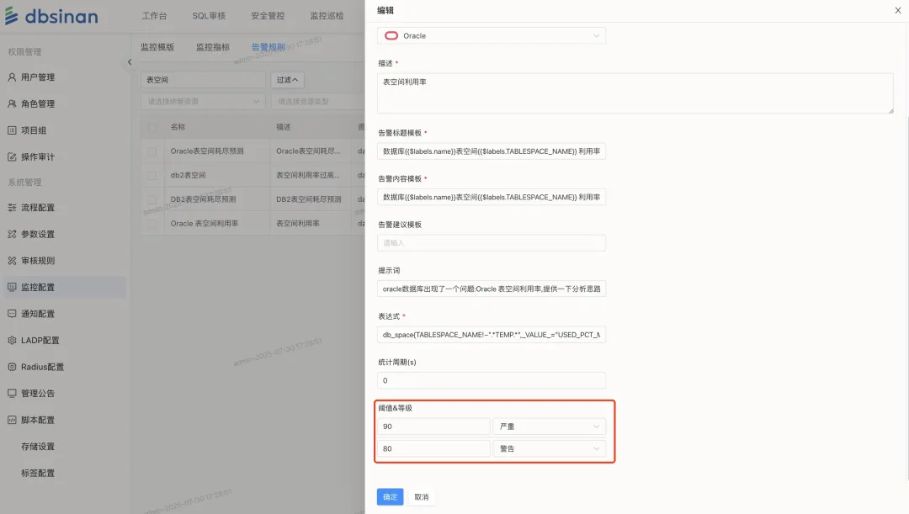Check the DB2表空间耗尽预测 row checkbox
This screenshot has height=514, width=909.
coord(151,199)
